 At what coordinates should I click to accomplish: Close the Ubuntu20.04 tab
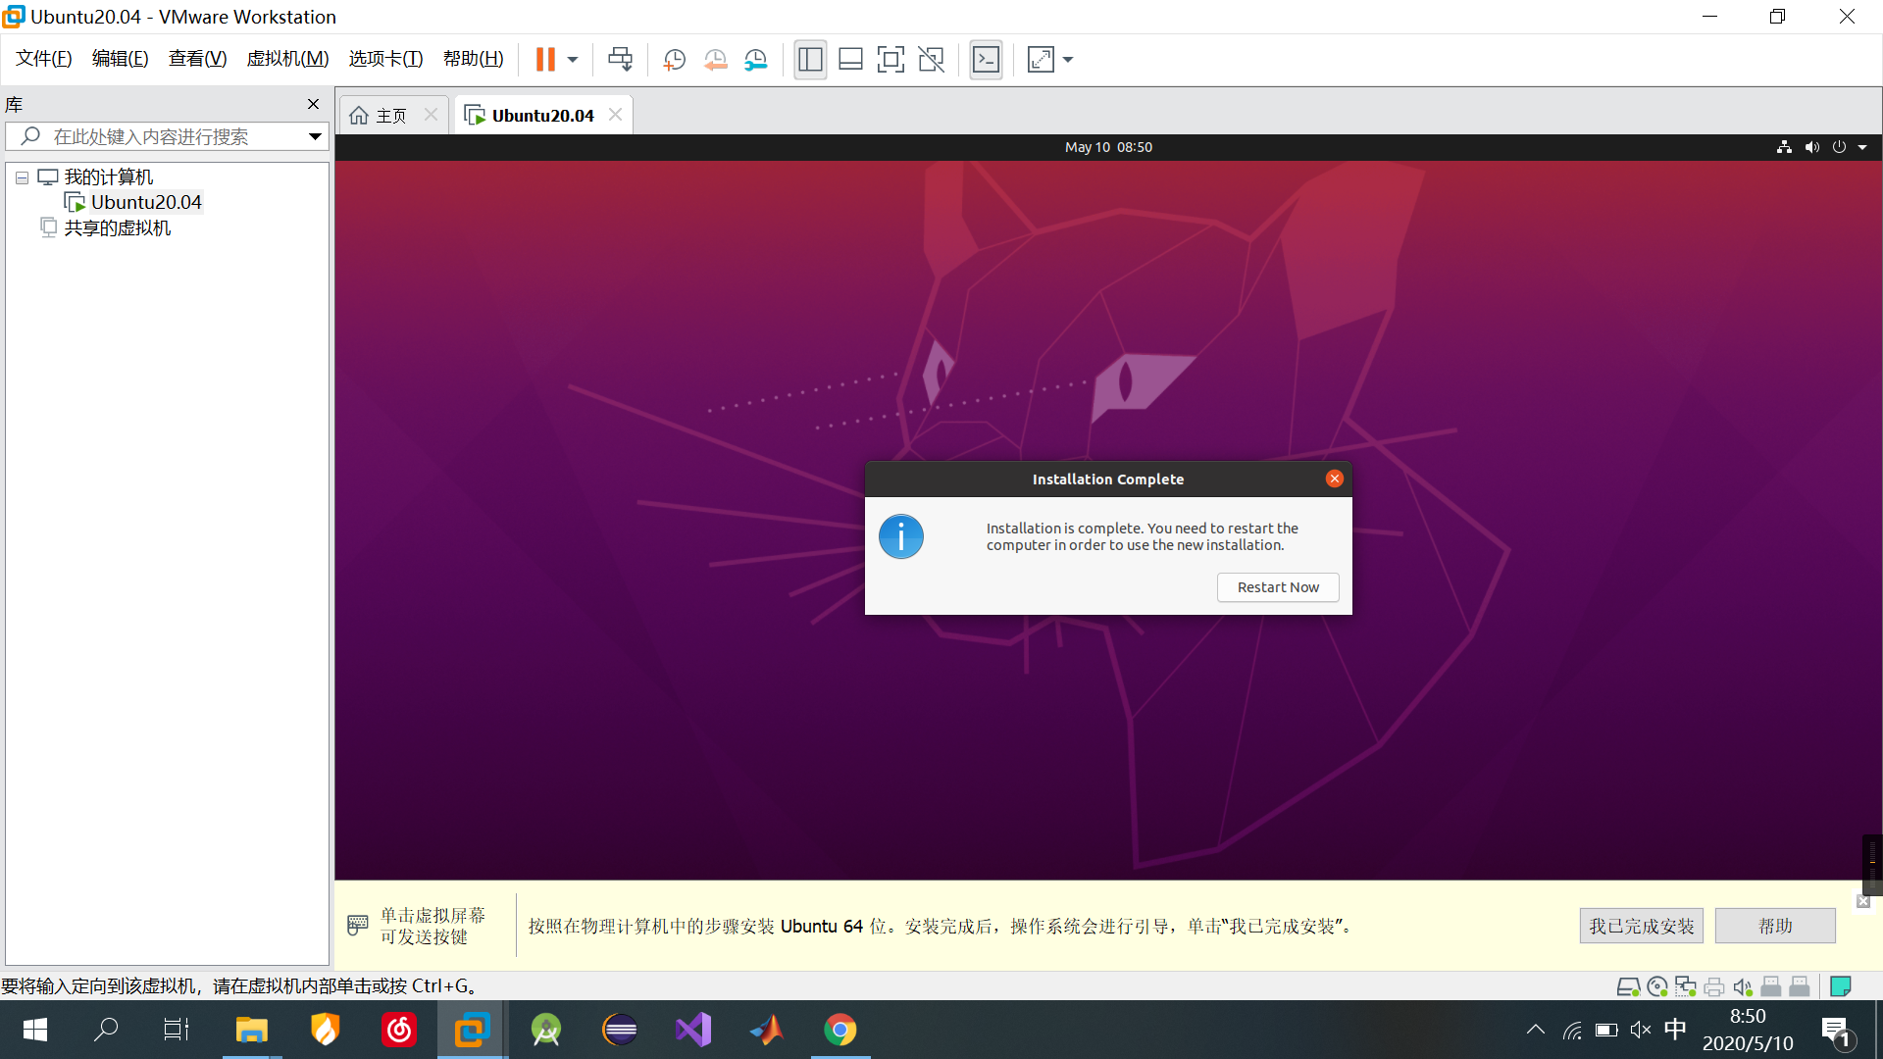[615, 115]
